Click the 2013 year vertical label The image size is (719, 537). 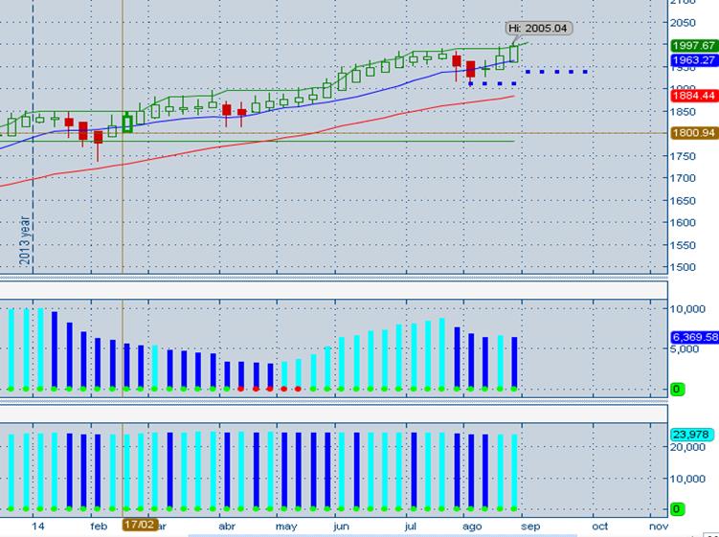(25, 241)
